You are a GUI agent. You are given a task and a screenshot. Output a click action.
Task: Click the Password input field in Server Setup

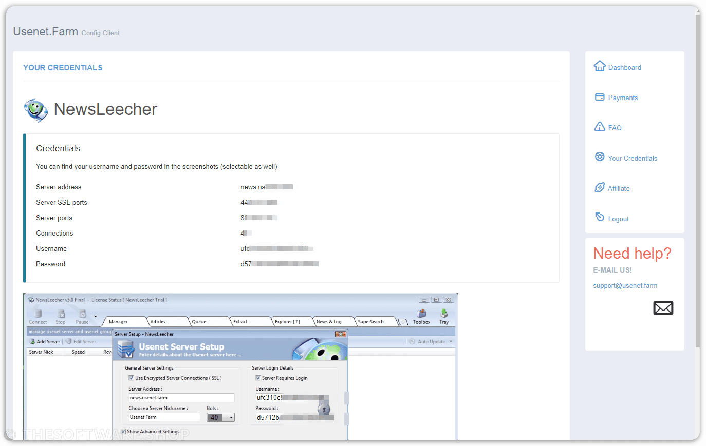[294, 417]
